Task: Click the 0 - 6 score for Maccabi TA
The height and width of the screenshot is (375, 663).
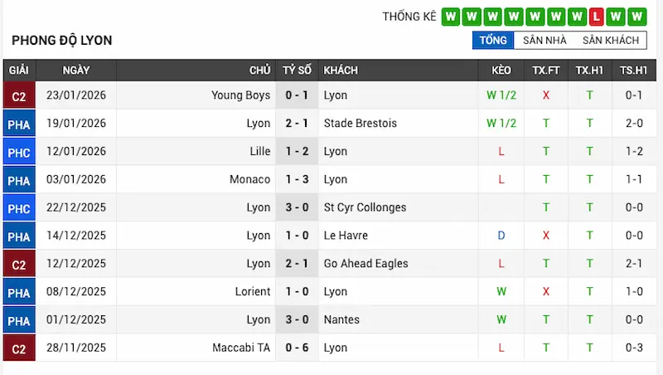Action: pos(297,348)
